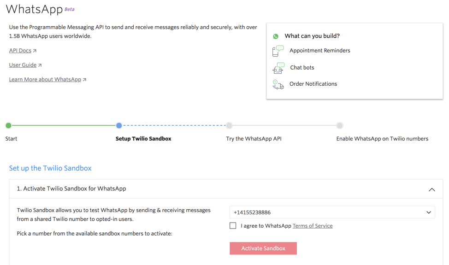Click external link arrow beside API Docs
This screenshot has height=265, width=449.
point(35,51)
